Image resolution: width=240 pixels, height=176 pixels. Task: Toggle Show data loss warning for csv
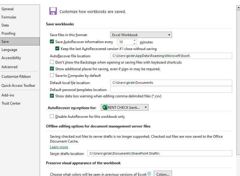coord(52,96)
